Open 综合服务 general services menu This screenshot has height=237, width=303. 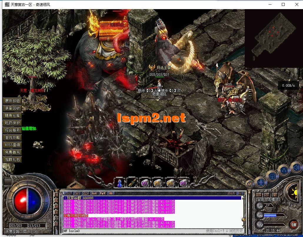pyautogui.click(x=12, y=130)
